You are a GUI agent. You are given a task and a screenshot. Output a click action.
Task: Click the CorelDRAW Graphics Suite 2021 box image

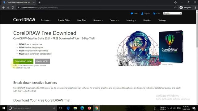[x=171, y=47]
